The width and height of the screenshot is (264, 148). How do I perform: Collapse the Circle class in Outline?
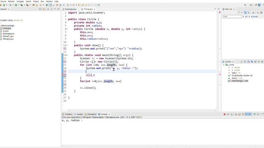[x=224, y=65]
